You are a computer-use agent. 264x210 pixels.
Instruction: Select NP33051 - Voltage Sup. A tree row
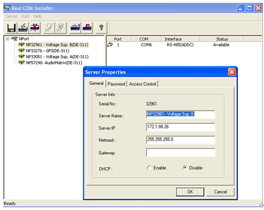pos(57,57)
